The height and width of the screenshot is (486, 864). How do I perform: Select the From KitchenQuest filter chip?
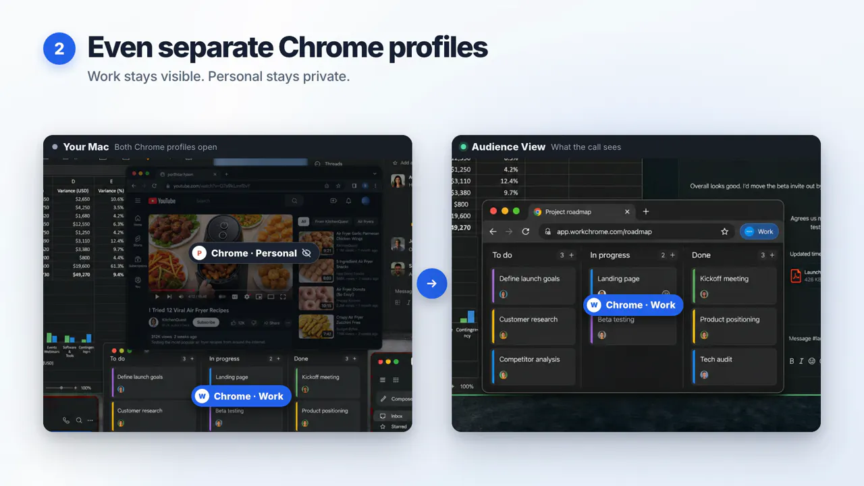pos(331,221)
